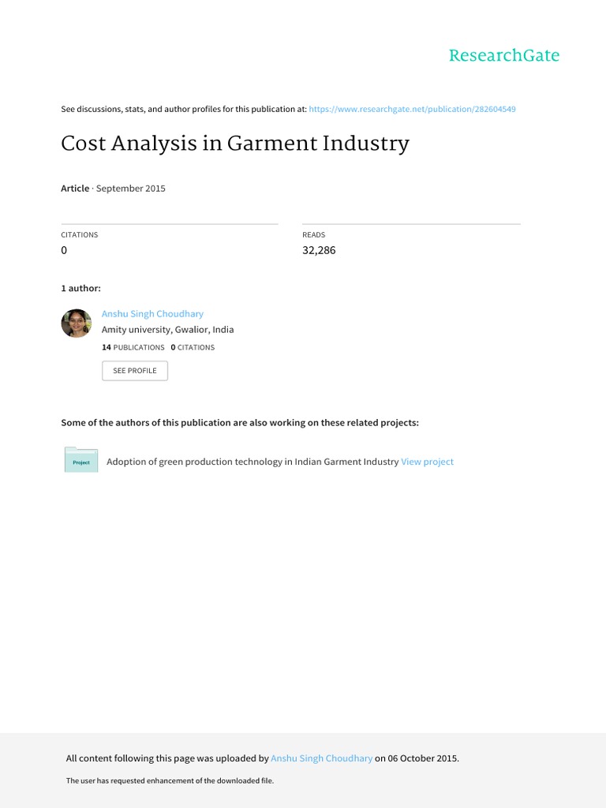606x808 pixels.
Task: Click the ResearchGate logo
Action: 503,55
